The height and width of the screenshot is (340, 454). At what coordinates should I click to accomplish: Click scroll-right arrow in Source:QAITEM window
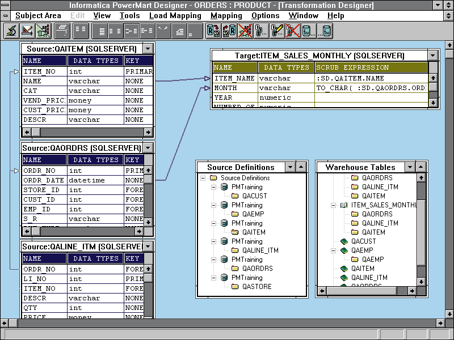[x=148, y=132]
